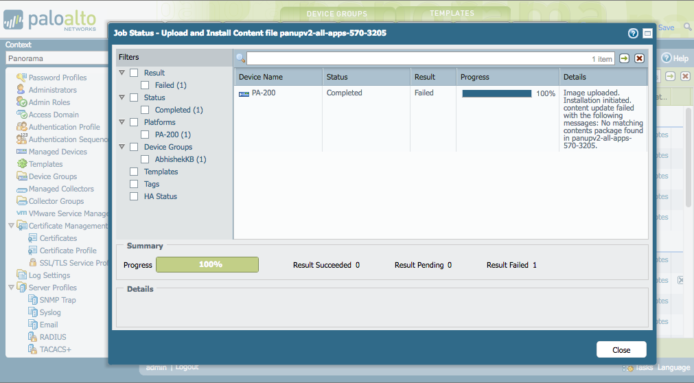Open the Tasks link in footer

point(643,367)
